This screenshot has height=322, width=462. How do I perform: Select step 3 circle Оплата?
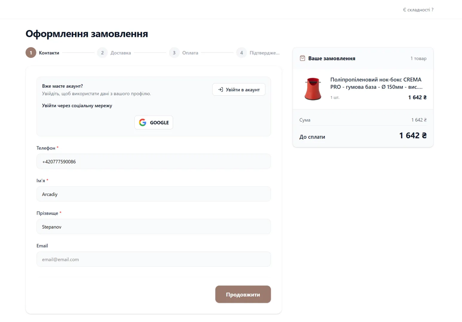click(174, 52)
